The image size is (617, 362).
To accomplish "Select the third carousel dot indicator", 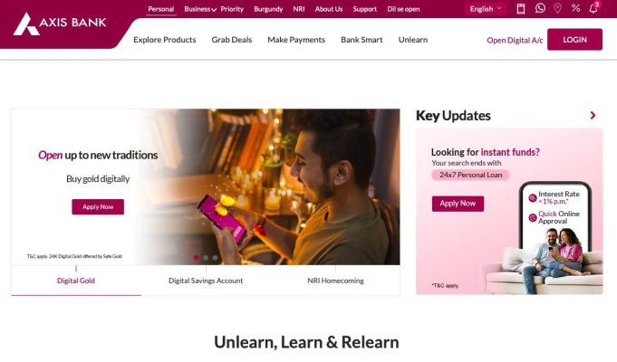I will click(215, 257).
